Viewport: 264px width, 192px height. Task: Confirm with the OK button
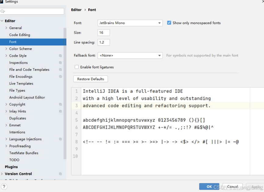tap(209, 186)
